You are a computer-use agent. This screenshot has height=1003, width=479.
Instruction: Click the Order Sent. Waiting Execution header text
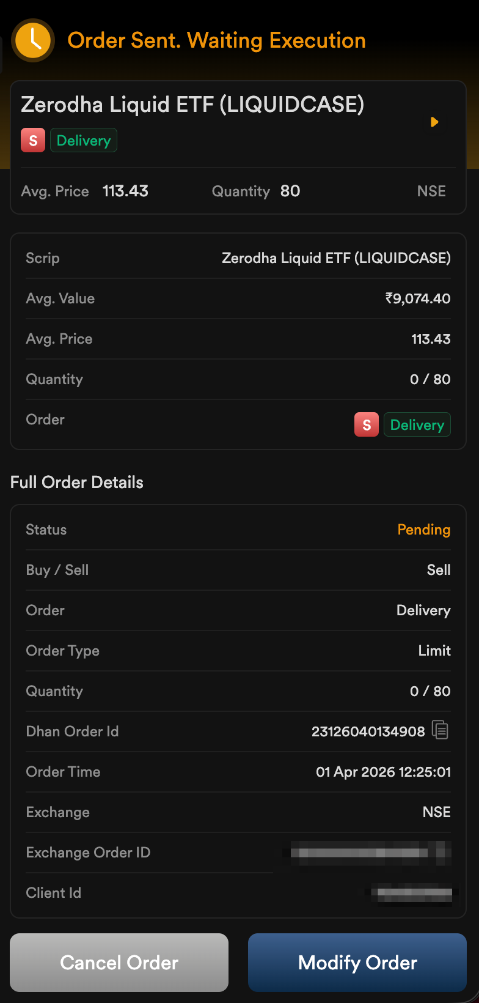coord(216,40)
